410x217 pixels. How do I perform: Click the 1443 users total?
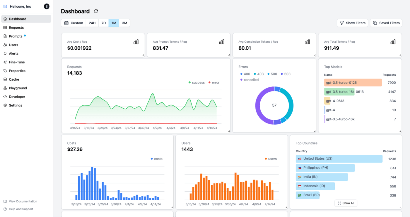(x=187, y=150)
